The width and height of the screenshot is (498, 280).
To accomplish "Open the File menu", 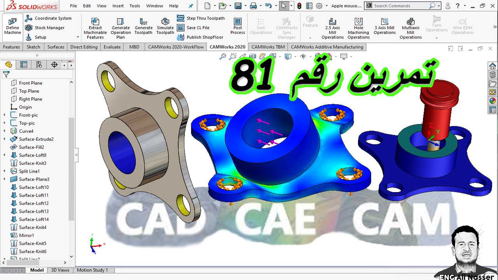I will 74,6.
